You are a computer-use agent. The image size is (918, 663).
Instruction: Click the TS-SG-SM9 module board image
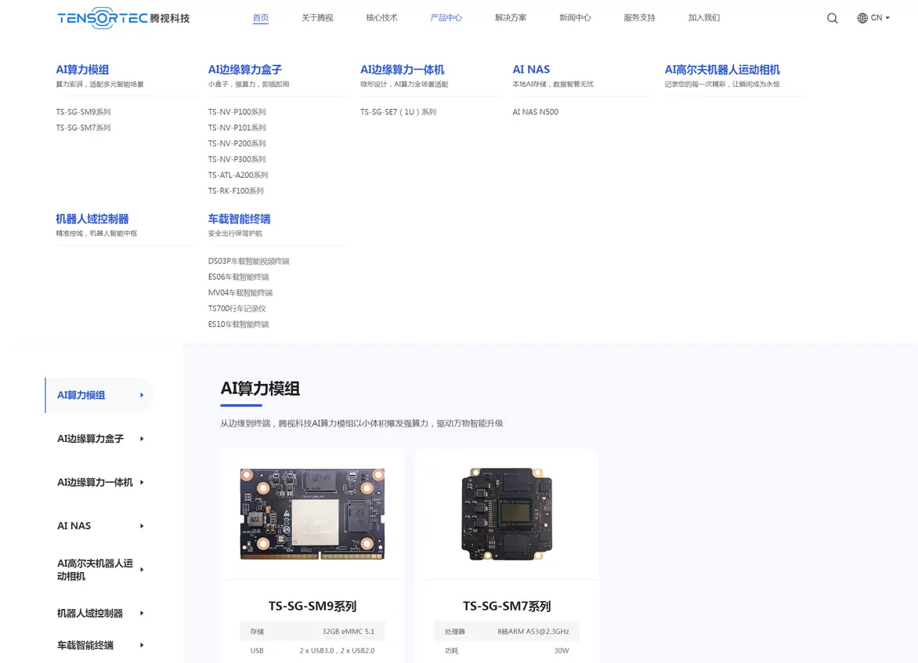tap(312, 513)
